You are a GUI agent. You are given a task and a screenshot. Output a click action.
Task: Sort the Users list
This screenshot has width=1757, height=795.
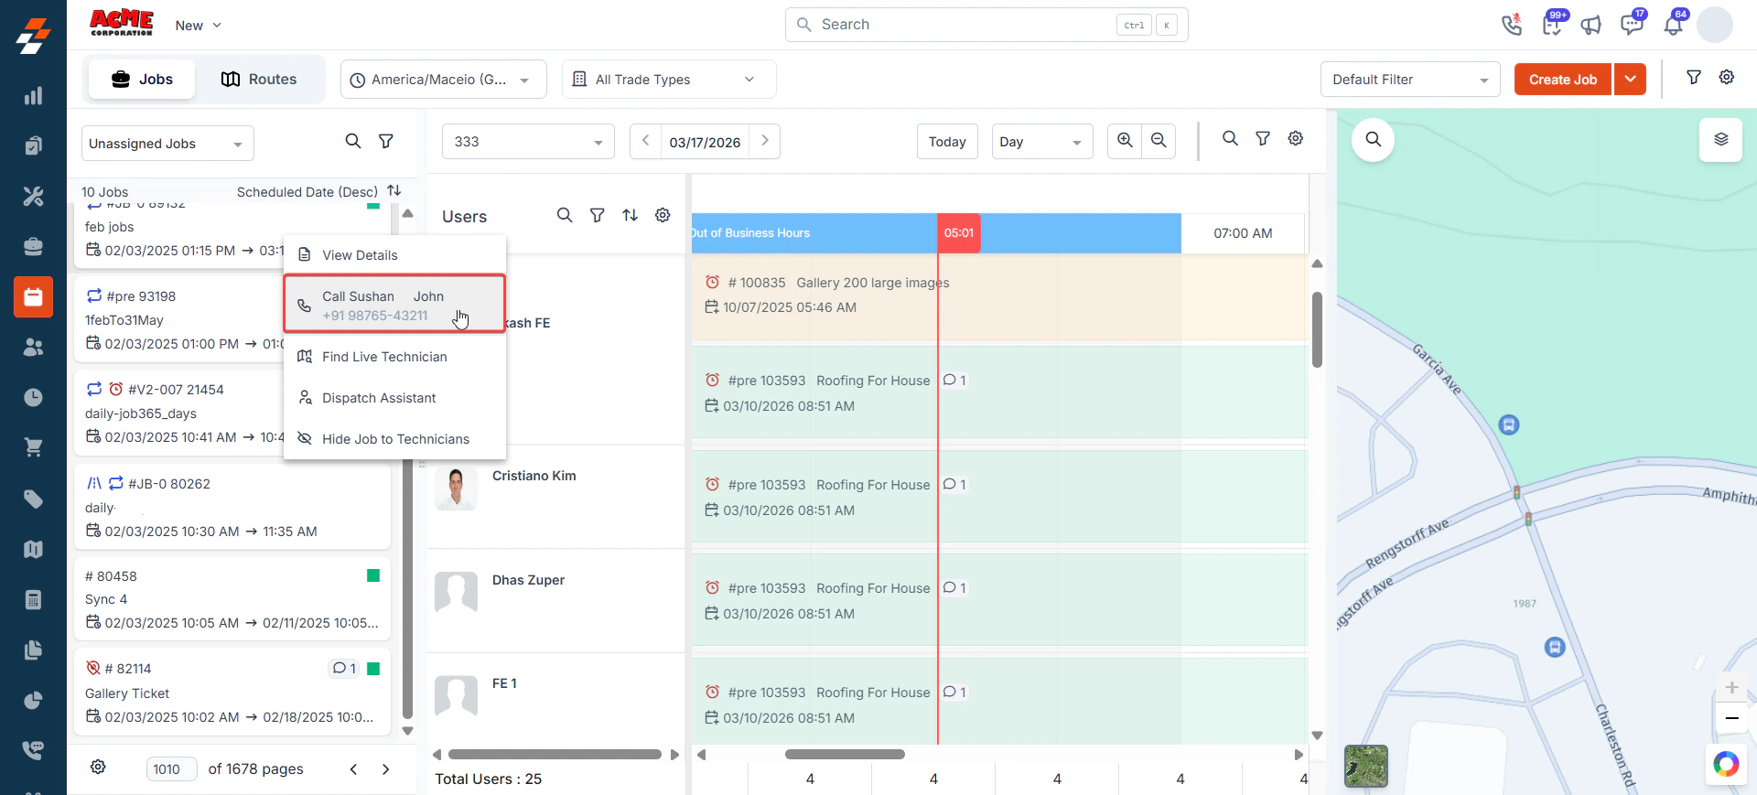tap(630, 215)
